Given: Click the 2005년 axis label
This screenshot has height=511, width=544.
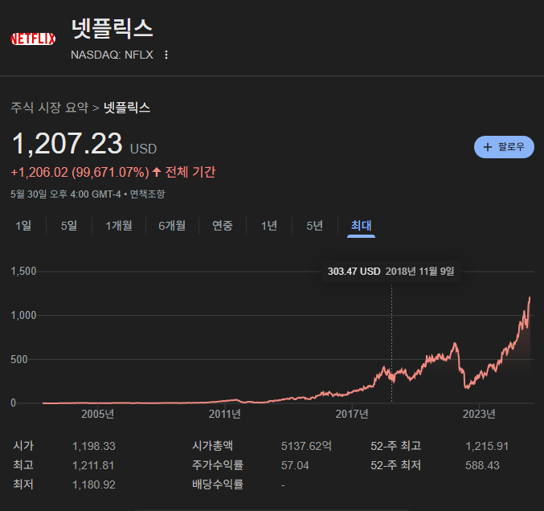Looking at the screenshot, I should point(97,415).
